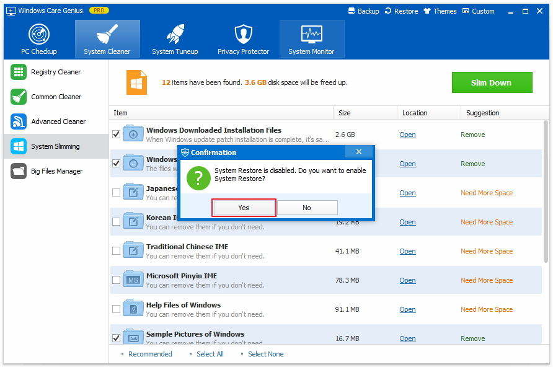Click the 91.1 MB size value
Viewport: 553px width, 367px height.
coord(347,309)
